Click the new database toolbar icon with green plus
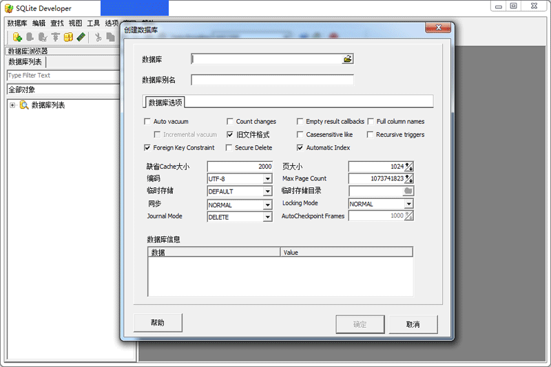The height and width of the screenshot is (367, 551). (x=17, y=37)
